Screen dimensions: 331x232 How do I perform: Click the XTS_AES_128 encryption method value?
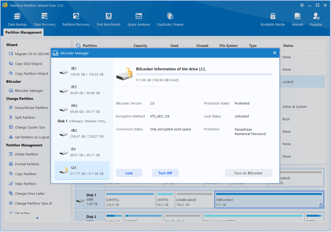coord(160,116)
